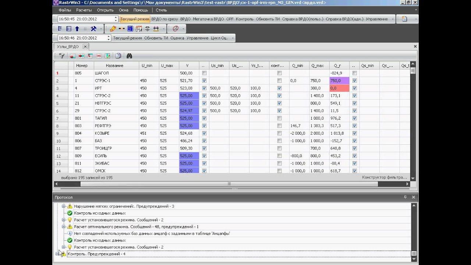The height and width of the screenshot is (265, 471).
Task: Expand Расчет оптимального режима node
Action: (x=63, y=227)
